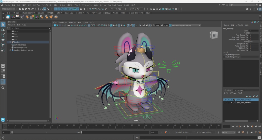262x140 pixels.
Task: Adjust the range slider handle at 60
Action: [x=81, y=132]
